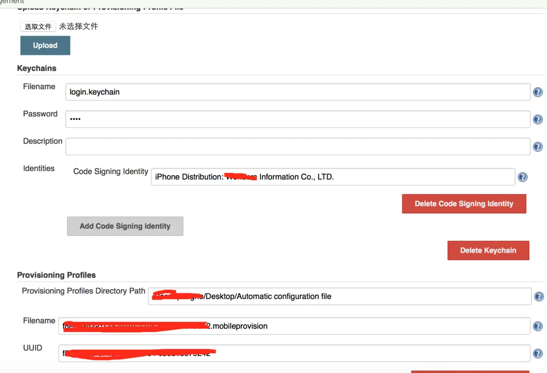The image size is (547, 373).
Task: Edit the provisioning profile UUID field
Action: [294, 353]
